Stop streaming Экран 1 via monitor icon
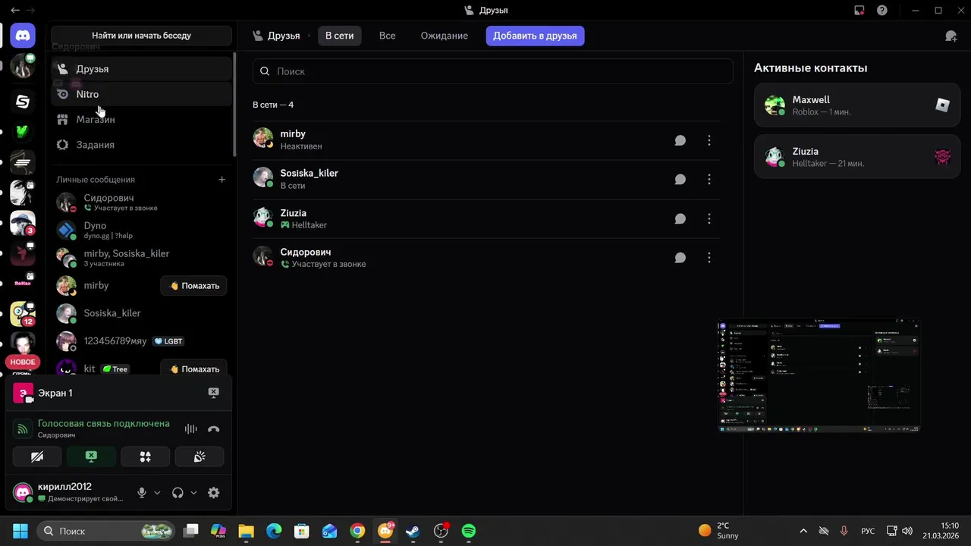This screenshot has height=546, width=971. coord(214,393)
